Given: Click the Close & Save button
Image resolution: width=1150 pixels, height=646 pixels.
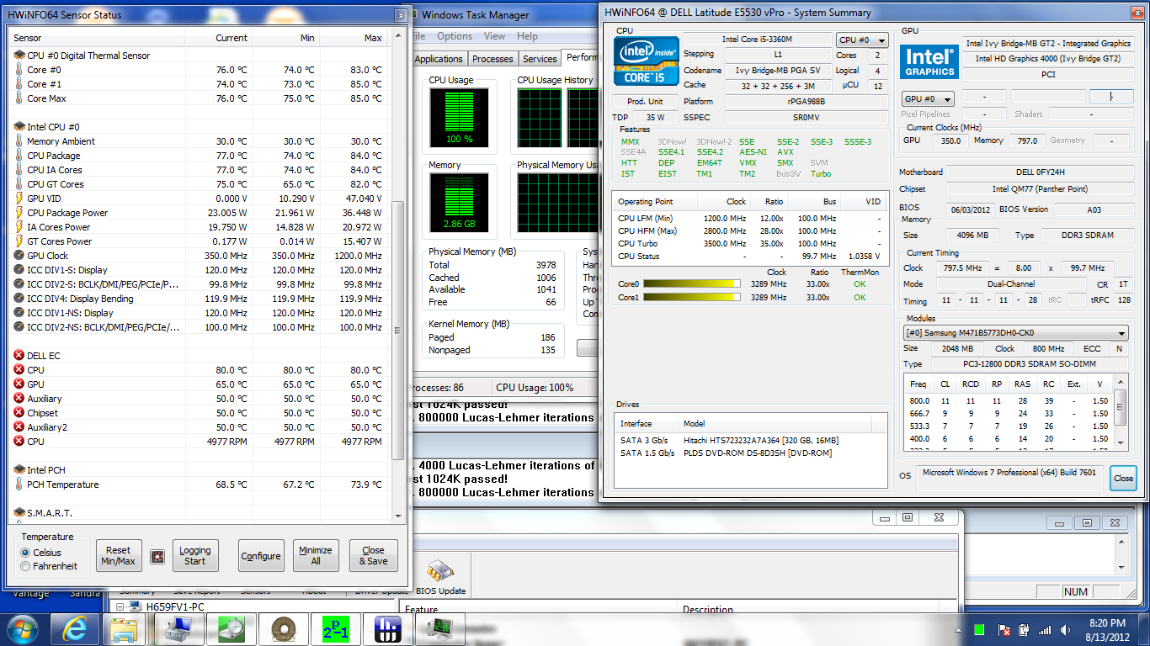Looking at the screenshot, I should coord(373,556).
